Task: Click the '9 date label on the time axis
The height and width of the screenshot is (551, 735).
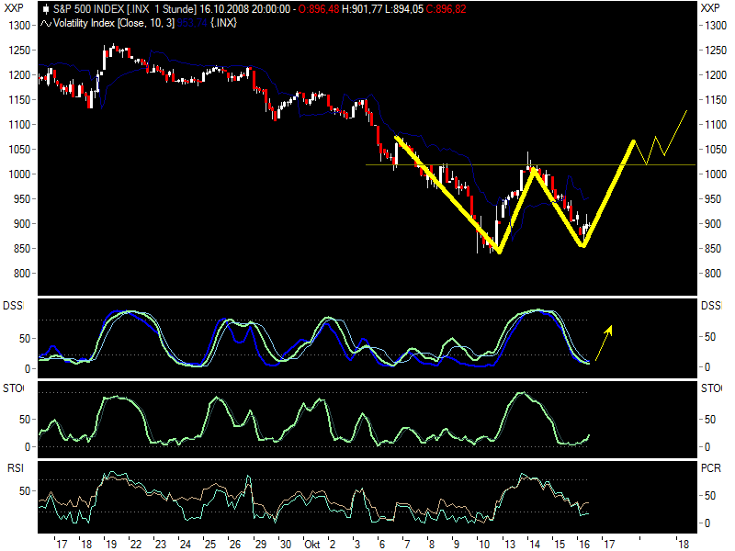Action: tap(456, 545)
